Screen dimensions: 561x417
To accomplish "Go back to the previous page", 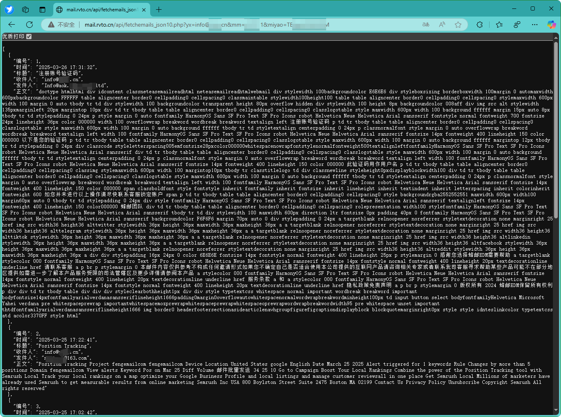I will (12, 25).
